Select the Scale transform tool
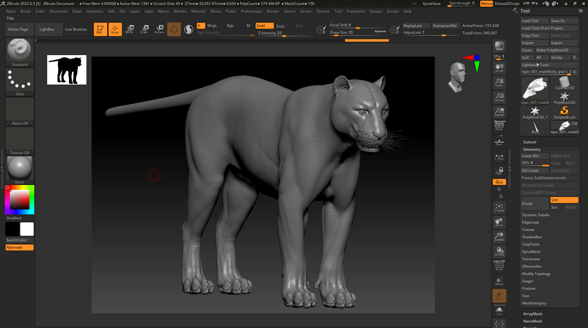The width and height of the screenshot is (588, 328). [x=144, y=29]
